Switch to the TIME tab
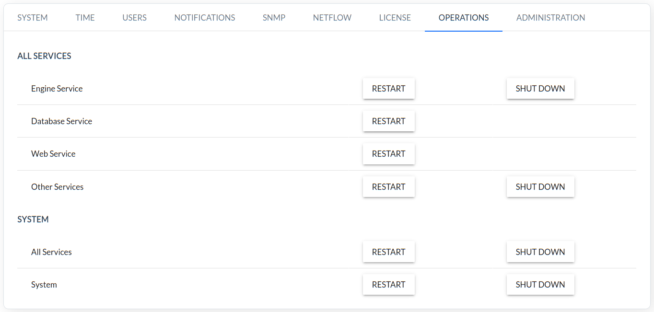Image resolution: width=654 pixels, height=312 pixels. [85, 18]
